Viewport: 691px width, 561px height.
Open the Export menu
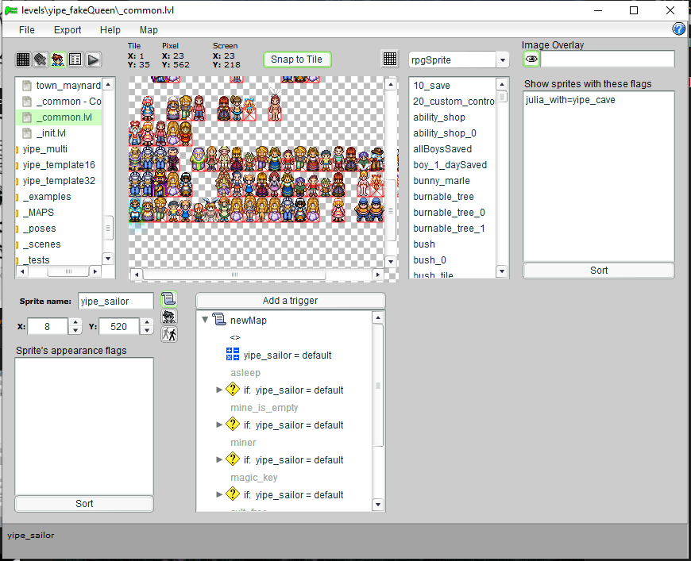pyautogui.click(x=68, y=30)
